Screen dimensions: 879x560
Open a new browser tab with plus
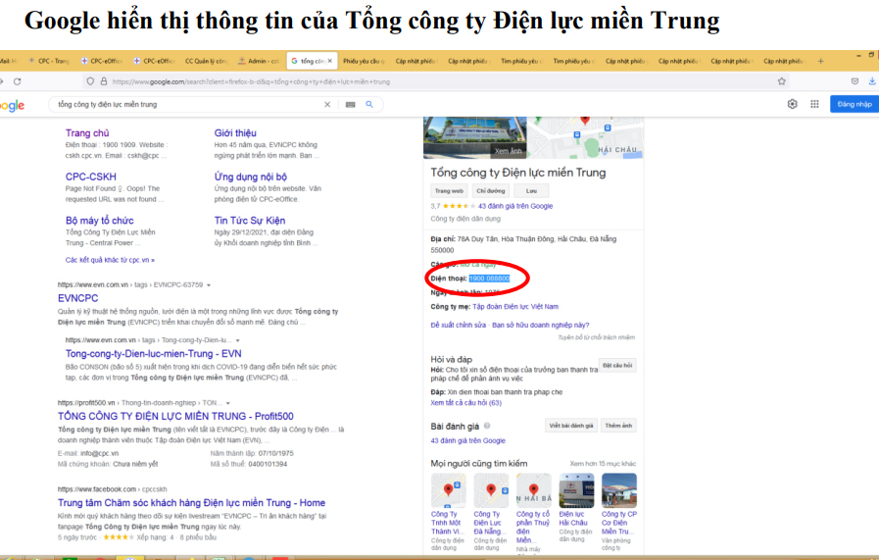click(821, 61)
